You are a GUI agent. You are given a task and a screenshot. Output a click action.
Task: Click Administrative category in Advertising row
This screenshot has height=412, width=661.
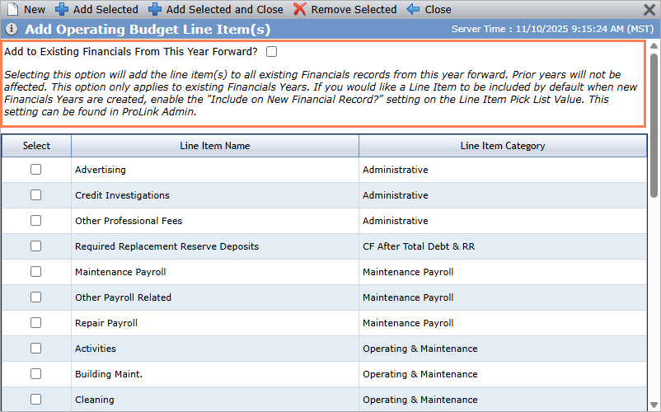[396, 170]
